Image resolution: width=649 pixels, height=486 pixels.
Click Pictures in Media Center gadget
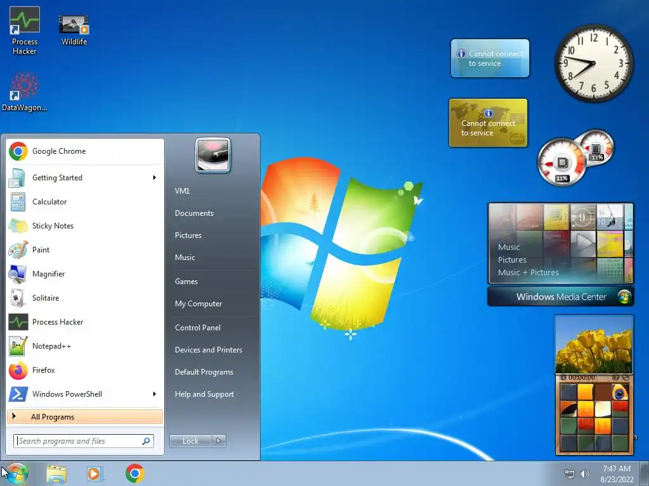[512, 260]
